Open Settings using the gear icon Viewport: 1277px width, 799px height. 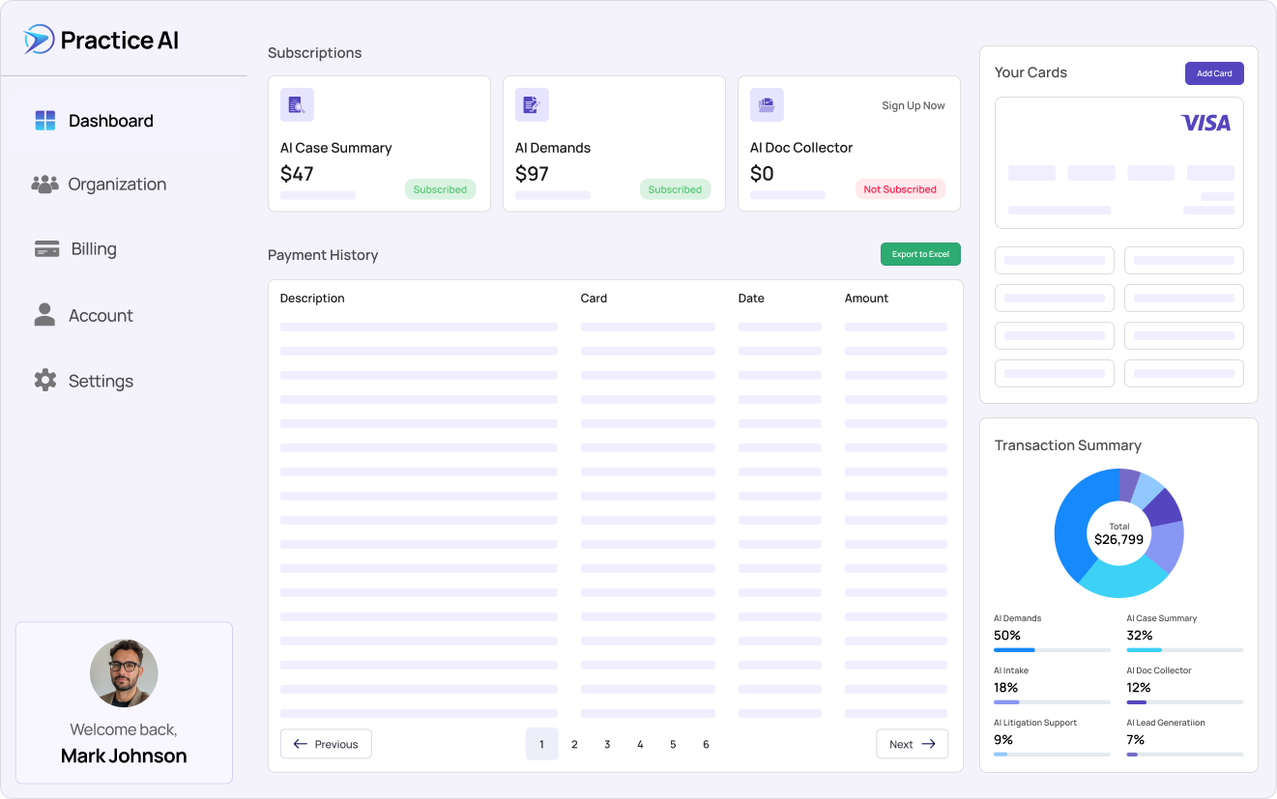[x=44, y=380]
